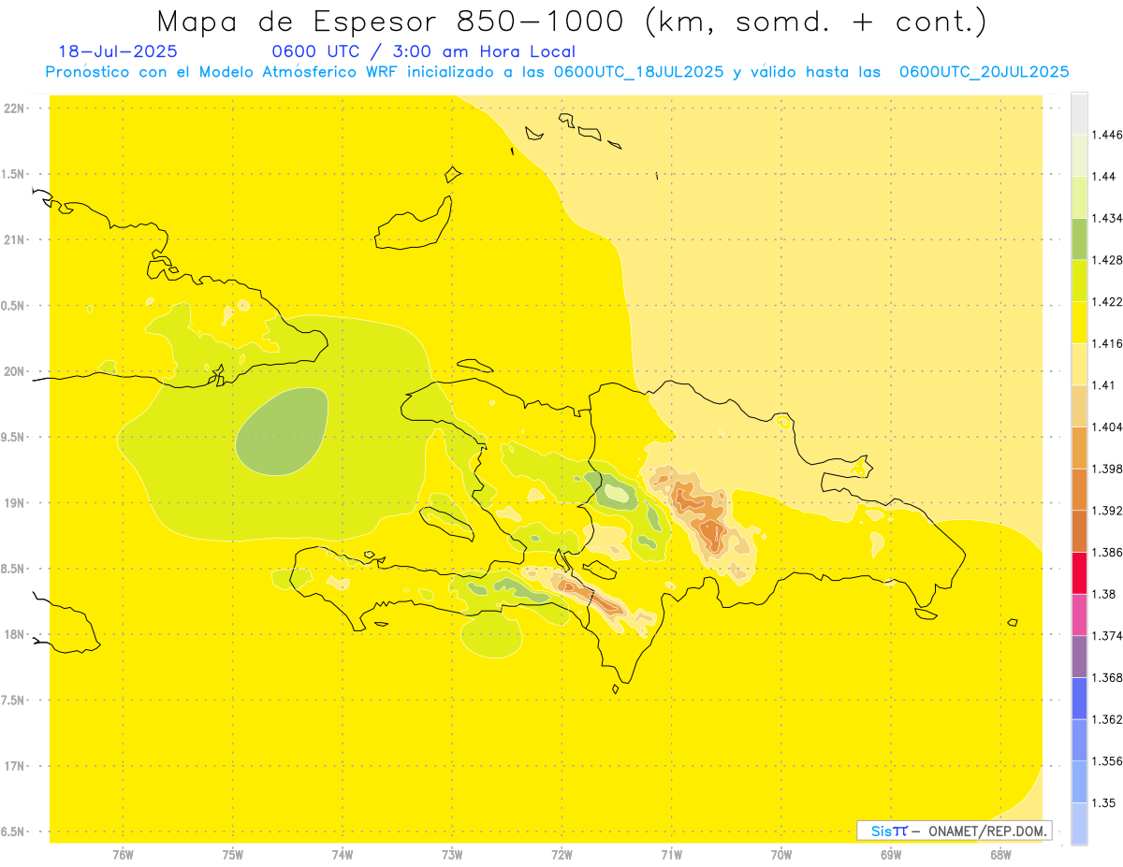
Task: Click the "69W" longitude axis label
Action: pos(890,854)
